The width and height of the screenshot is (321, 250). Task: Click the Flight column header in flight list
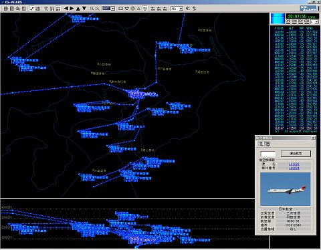point(279,28)
